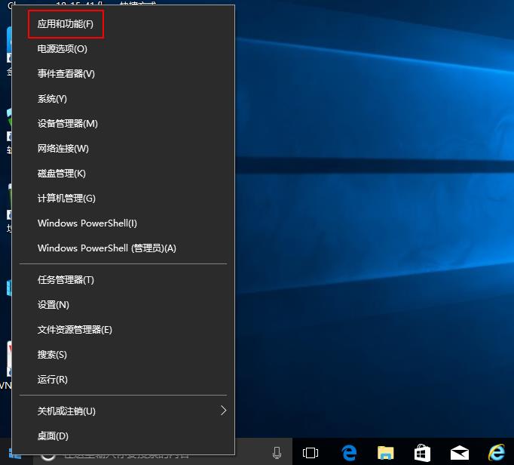
Task: Choose 事件查看器(V) menu entry
Action: (66, 74)
